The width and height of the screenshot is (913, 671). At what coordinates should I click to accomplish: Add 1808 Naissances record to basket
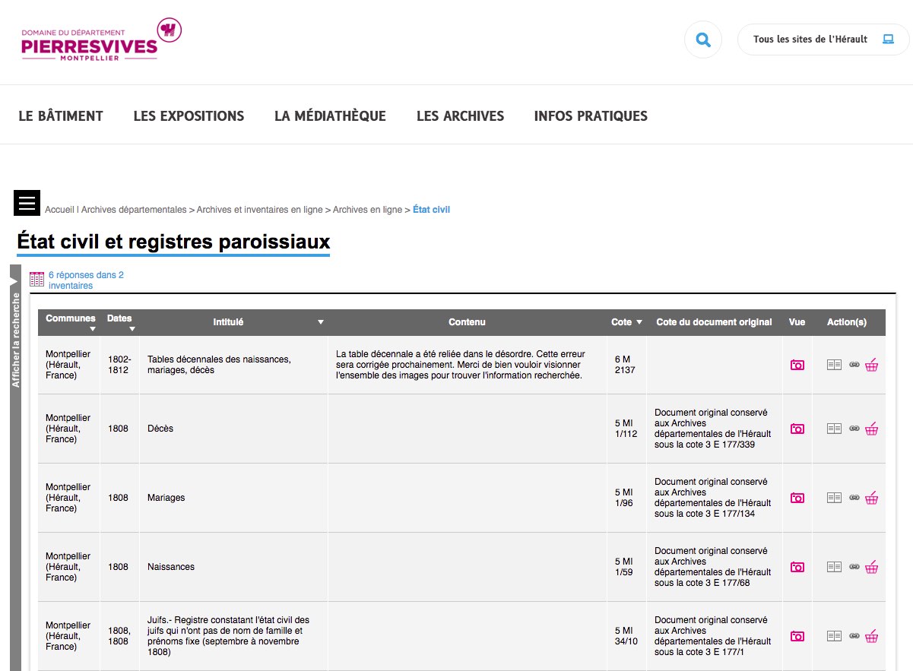click(x=871, y=567)
